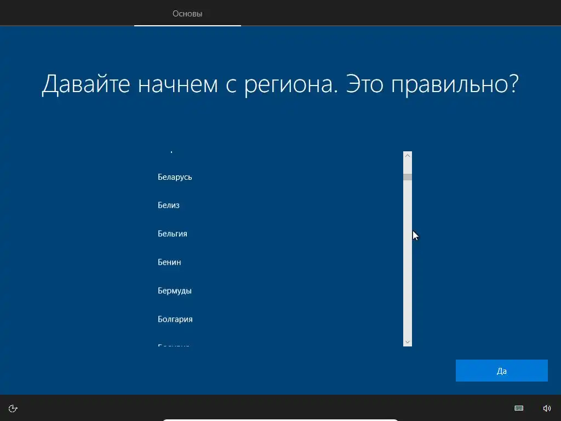This screenshot has width=561, height=421.
Task: Select Бельгия in the region list
Action: [173, 234]
